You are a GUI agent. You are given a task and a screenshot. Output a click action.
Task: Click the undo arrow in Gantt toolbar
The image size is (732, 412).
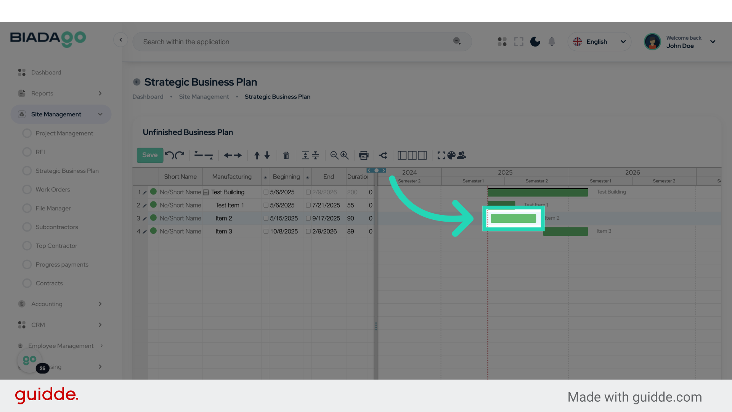[x=169, y=155]
